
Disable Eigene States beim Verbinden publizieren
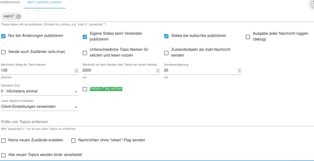click(x=85, y=37)
